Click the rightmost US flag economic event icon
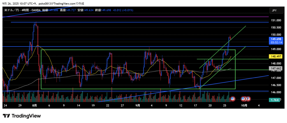Viewport: 287px width, 123px height. pos(248,99)
